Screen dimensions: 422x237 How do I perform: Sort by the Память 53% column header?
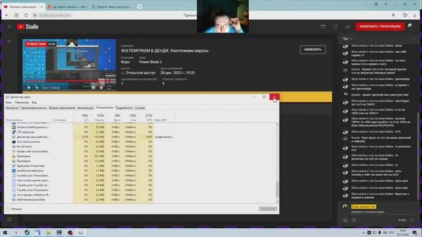[98, 117]
